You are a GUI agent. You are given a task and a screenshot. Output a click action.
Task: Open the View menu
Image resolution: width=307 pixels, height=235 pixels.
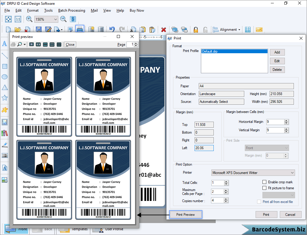107,10
